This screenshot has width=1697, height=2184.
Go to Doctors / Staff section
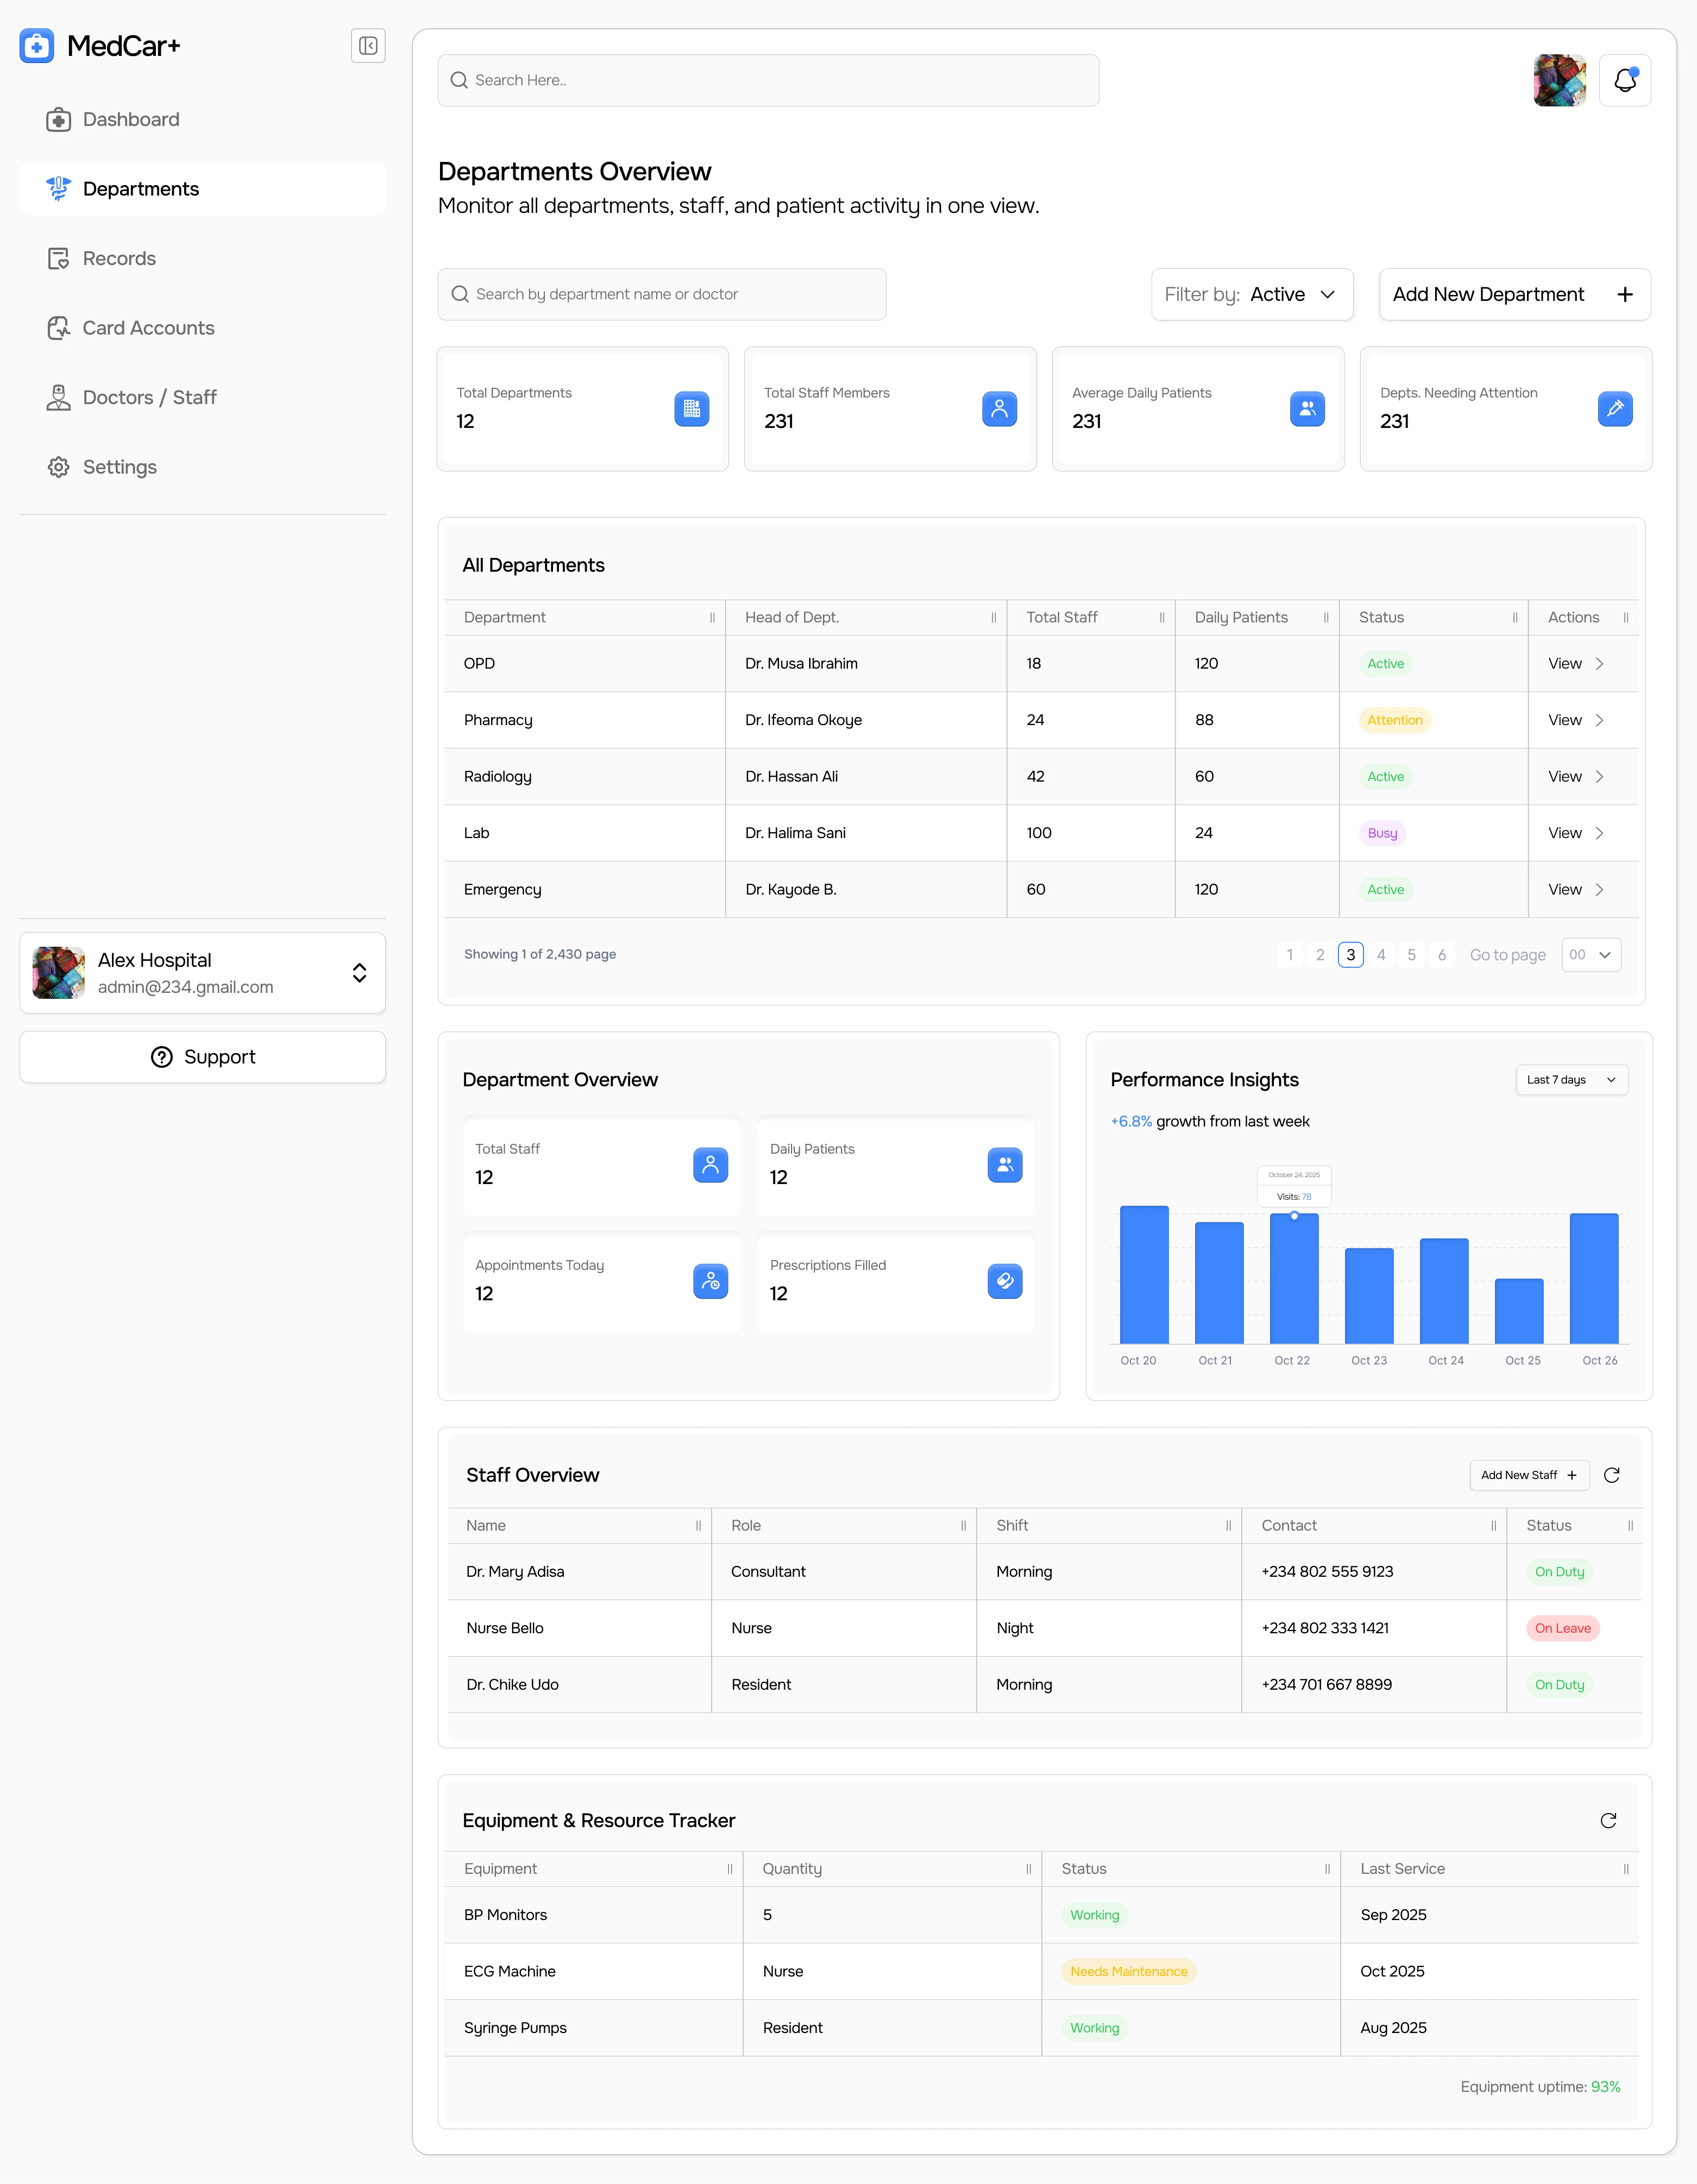(x=149, y=398)
